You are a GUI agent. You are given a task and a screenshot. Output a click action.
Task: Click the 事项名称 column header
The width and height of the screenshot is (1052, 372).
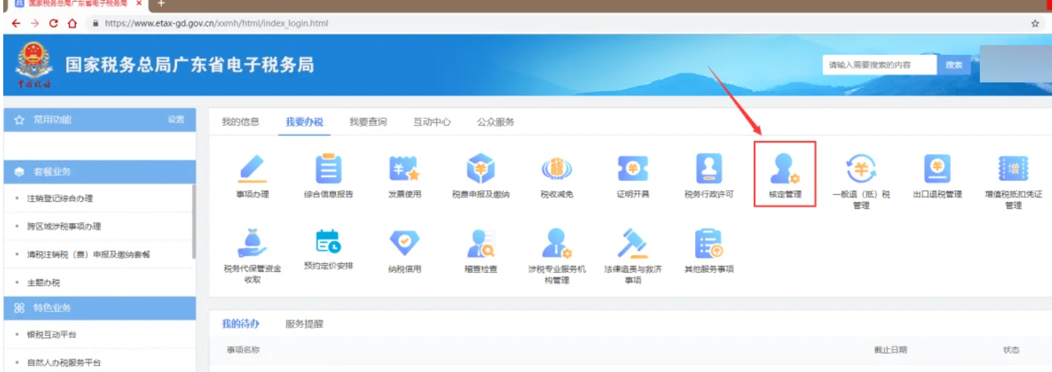[243, 350]
